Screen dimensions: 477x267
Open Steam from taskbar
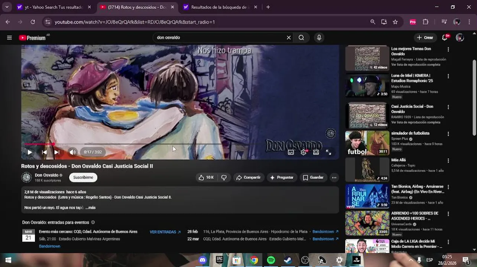(288, 260)
